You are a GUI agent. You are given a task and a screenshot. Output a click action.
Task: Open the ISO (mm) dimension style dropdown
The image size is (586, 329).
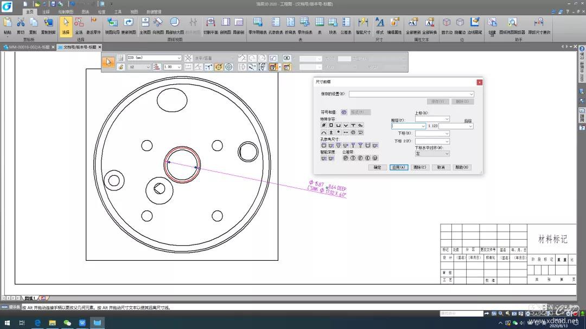[x=179, y=58]
